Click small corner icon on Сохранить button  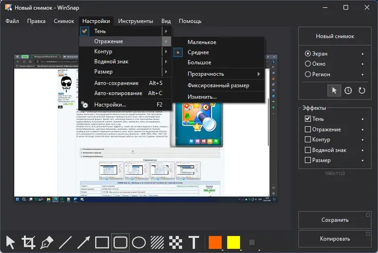coord(368,215)
